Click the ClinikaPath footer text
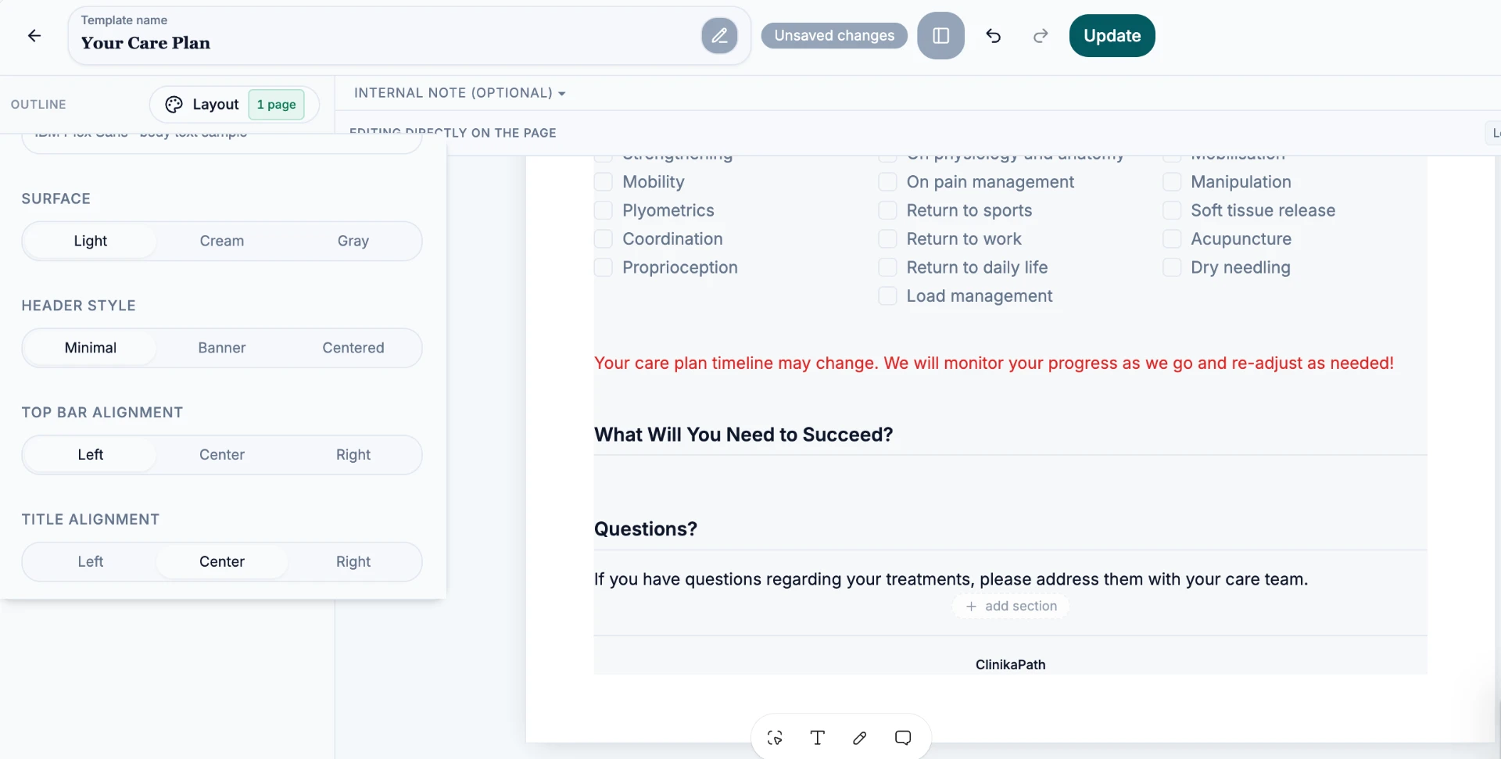Image resolution: width=1501 pixels, height=759 pixels. (x=1010, y=665)
